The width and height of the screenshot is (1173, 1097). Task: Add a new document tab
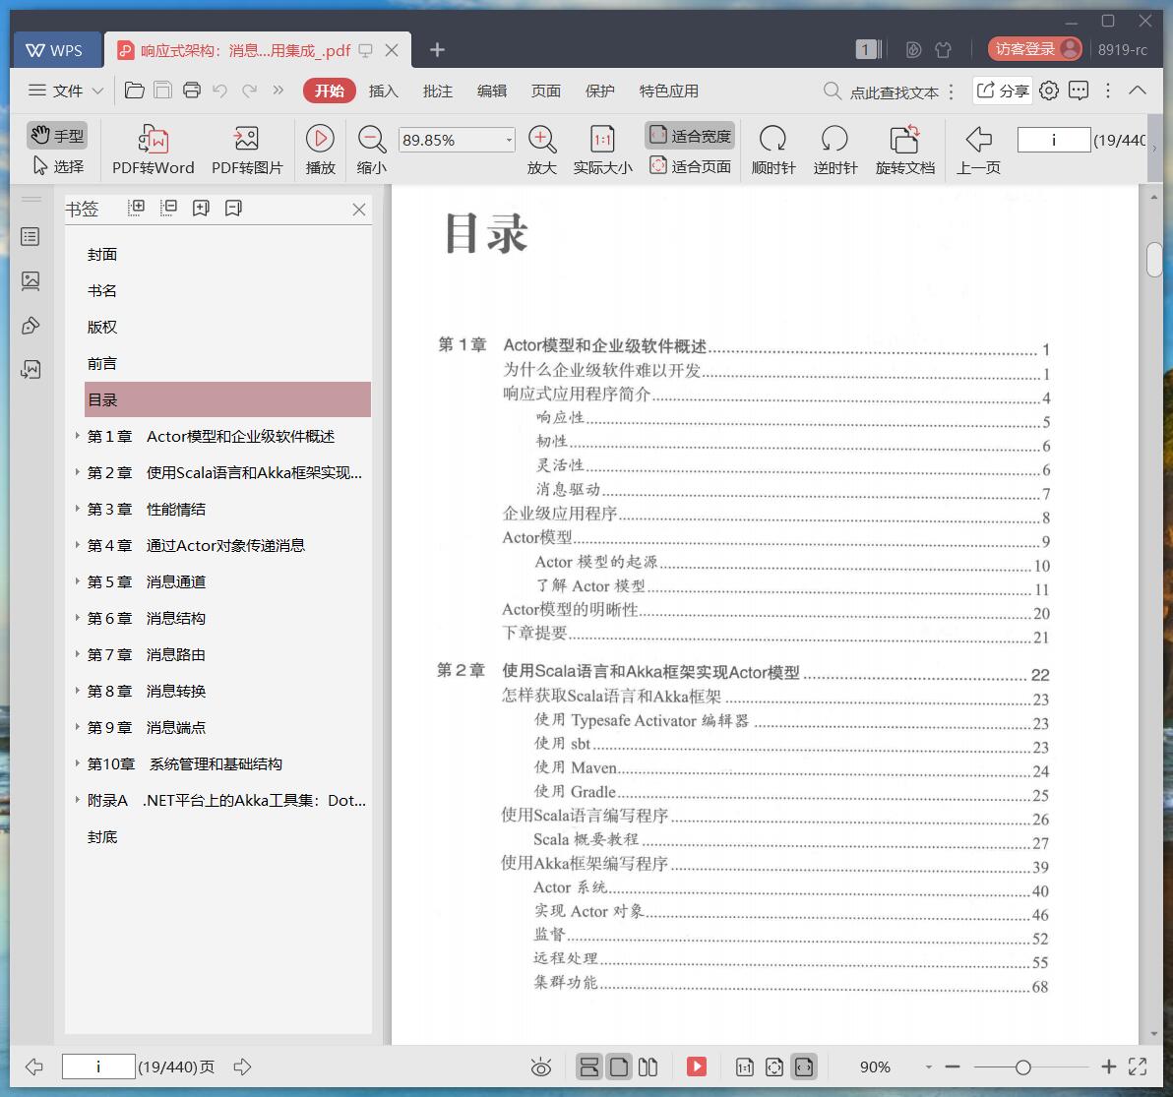[x=437, y=50]
